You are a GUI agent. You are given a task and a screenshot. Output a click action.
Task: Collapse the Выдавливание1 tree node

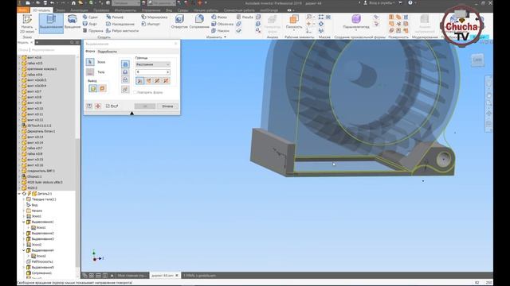click(24, 222)
